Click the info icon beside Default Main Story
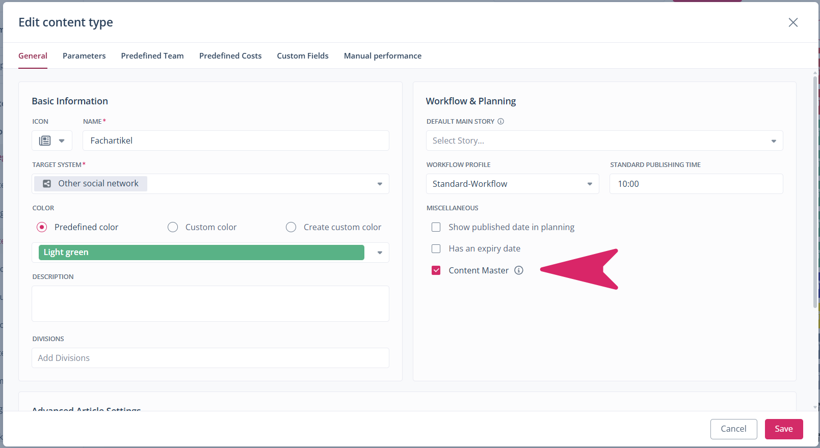Screen dimensions: 820x448 coord(500,122)
